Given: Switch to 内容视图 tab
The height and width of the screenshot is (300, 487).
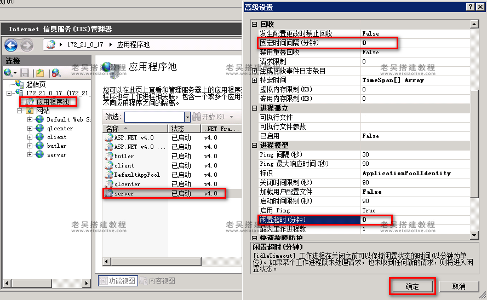Looking at the screenshot, I should coord(158,281).
